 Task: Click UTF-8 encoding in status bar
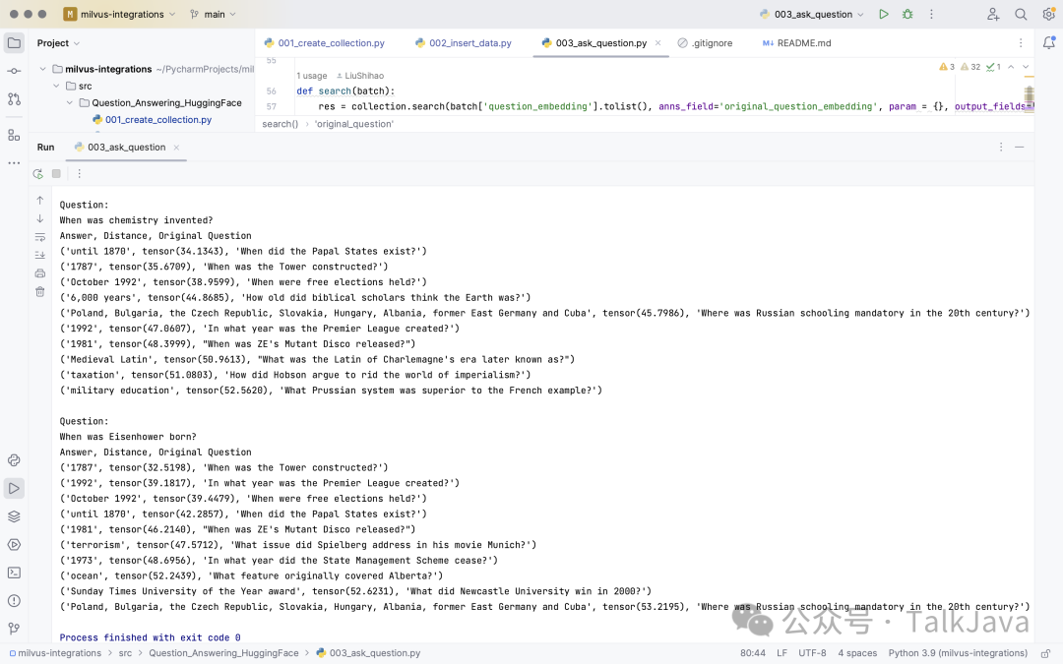coord(812,653)
